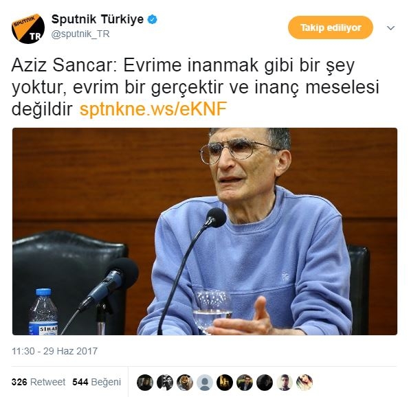The width and height of the screenshot is (409, 397).
Task: Enlarge the Aziz Sancar photo
Action: click(205, 231)
